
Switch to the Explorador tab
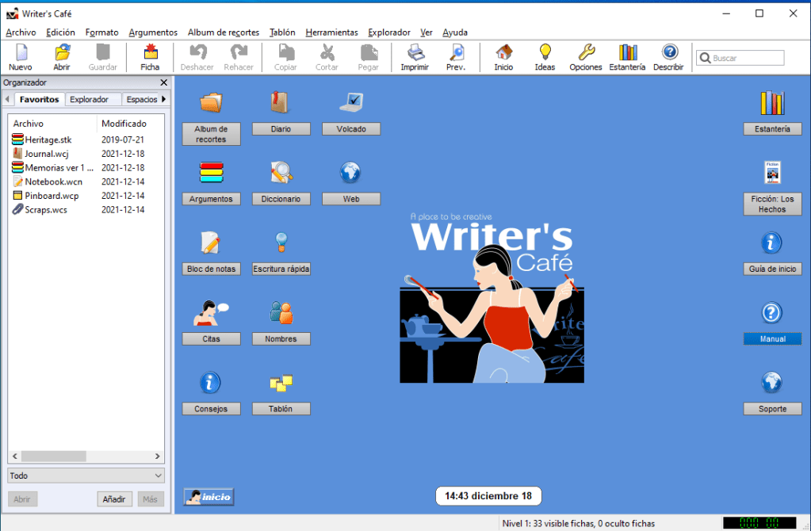pos(89,100)
